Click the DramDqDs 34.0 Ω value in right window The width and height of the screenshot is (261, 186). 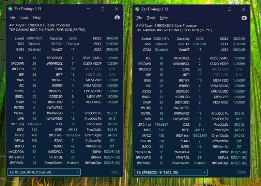[x=239, y=135]
